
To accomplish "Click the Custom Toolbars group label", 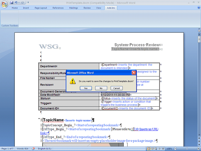I will click(x=10, y=25).
